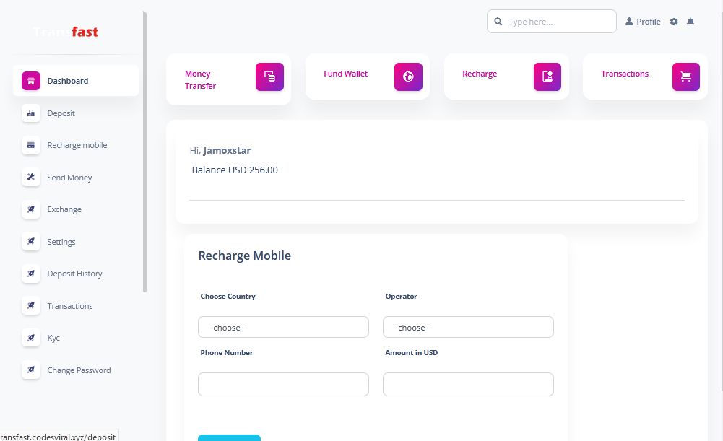Click the Deposit sidebar icon
Viewport: 723px width, 441px height.
point(31,113)
